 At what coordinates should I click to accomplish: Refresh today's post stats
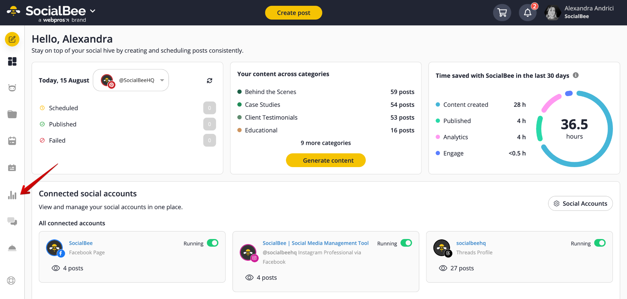209,80
